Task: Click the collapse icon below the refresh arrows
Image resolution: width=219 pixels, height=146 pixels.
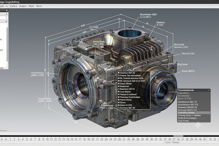Action: (6, 21)
